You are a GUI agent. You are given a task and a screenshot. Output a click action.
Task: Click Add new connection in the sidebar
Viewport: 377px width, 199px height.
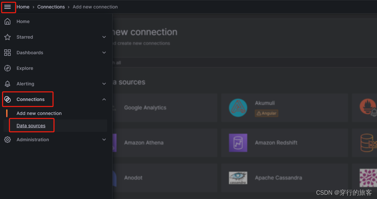coord(39,113)
